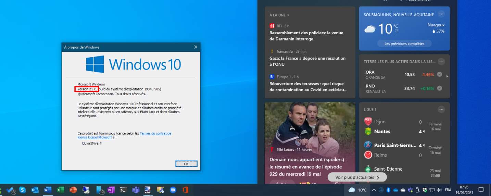
Task: Select °C temperature unit
Action: (x=396, y=26)
